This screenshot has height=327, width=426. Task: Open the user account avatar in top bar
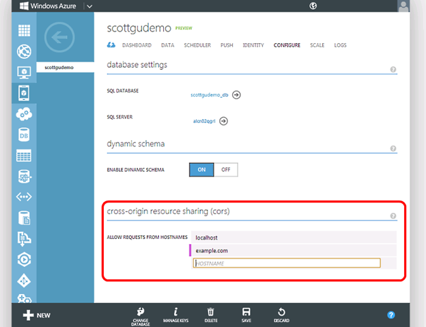pyautogui.click(x=403, y=6)
